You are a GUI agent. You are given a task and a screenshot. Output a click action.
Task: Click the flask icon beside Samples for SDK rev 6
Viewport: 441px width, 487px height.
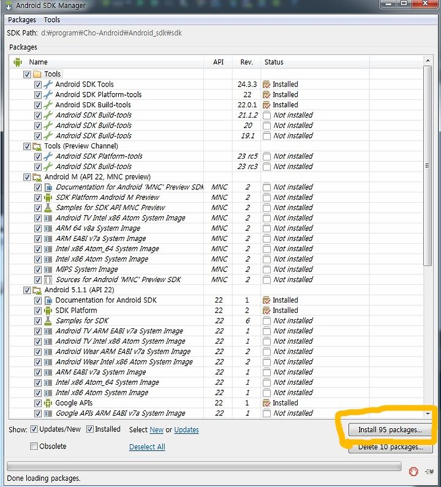[48, 321]
